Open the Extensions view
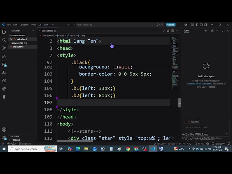This screenshot has height=174, width=232. 4,65
